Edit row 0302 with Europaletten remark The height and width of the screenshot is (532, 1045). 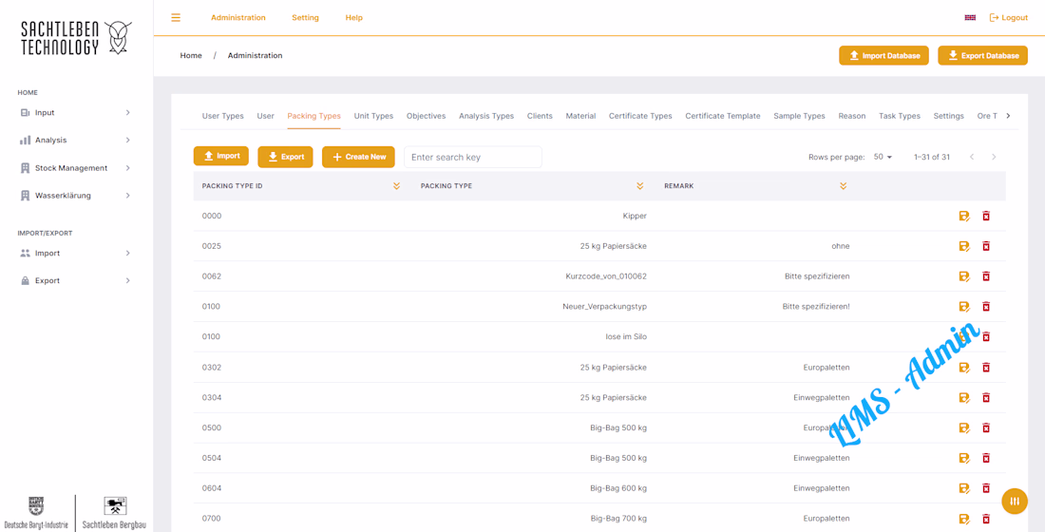coord(963,368)
